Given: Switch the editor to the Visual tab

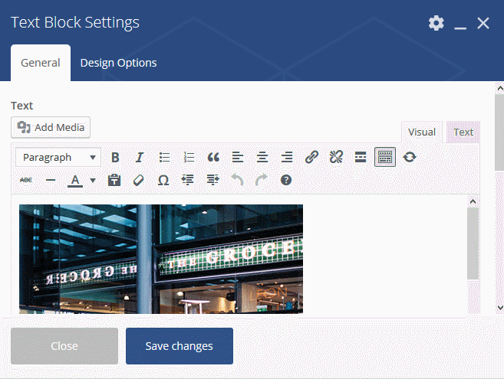Looking at the screenshot, I should [x=422, y=132].
